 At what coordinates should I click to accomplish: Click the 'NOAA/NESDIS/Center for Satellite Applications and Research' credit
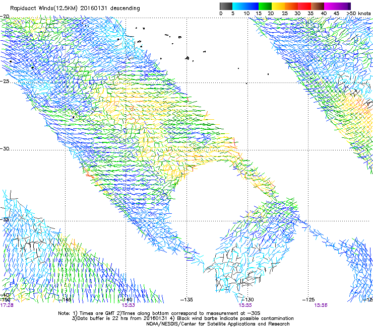coord(218,324)
